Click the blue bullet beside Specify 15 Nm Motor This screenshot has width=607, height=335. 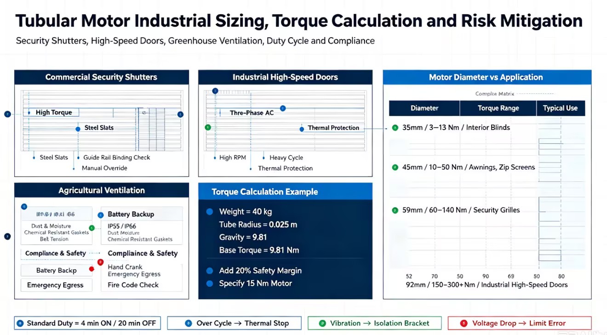[210, 284]
